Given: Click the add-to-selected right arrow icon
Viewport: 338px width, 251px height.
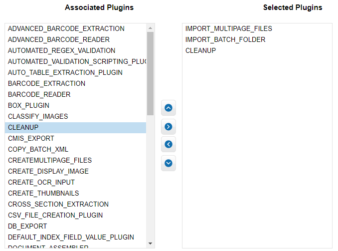Looking at the screenshot, I should [169, 126].
